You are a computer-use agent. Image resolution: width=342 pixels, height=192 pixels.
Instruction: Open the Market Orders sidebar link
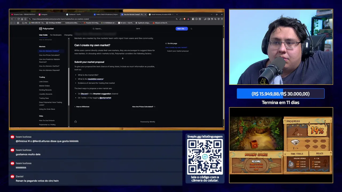(44, 86)
